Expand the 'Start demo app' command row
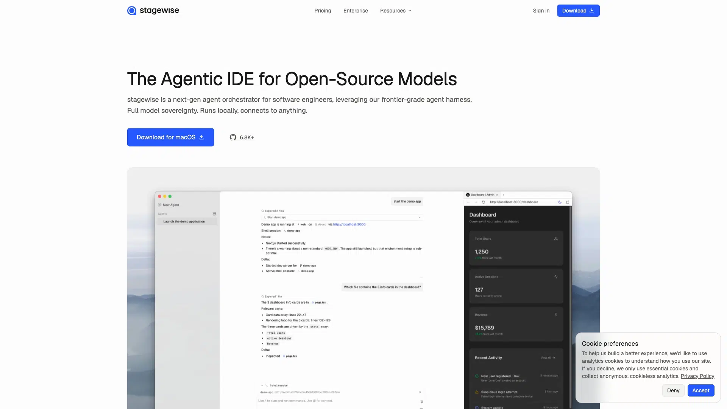The width and height of the screenshot is (727, 409). (x=342, y=217)
